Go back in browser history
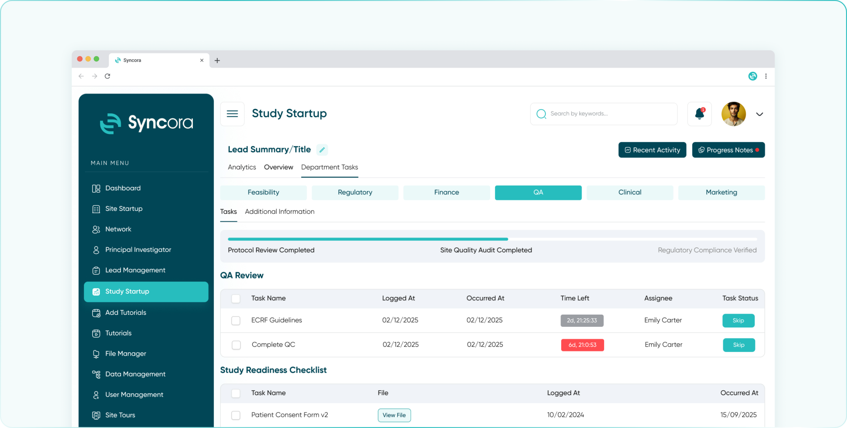 [x=81, y=76]
